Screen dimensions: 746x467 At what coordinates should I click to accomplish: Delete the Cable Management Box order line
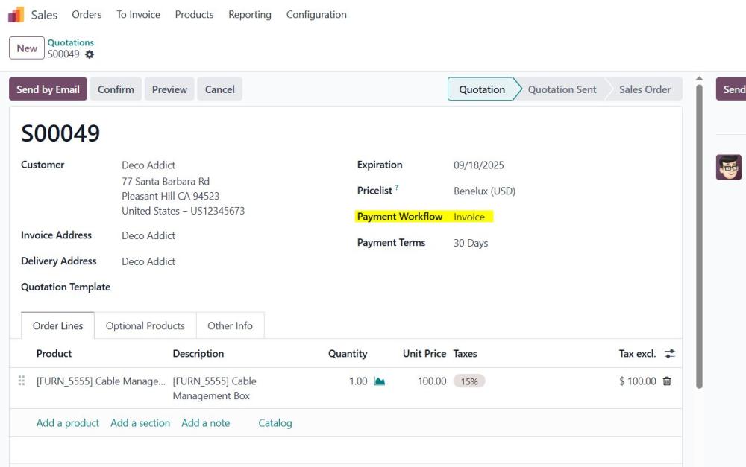pos(667,381)
